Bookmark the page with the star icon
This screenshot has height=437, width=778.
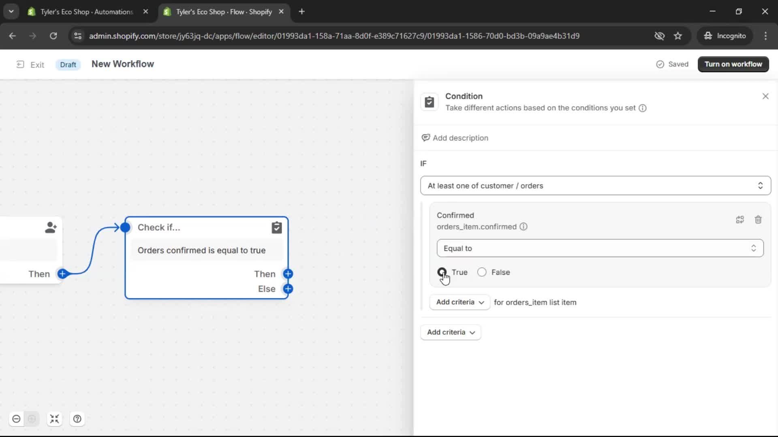click(678, 36)
